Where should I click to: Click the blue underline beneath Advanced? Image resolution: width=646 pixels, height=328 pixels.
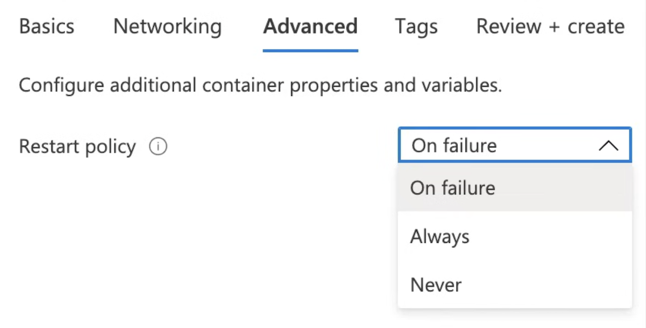coord(310,50)
